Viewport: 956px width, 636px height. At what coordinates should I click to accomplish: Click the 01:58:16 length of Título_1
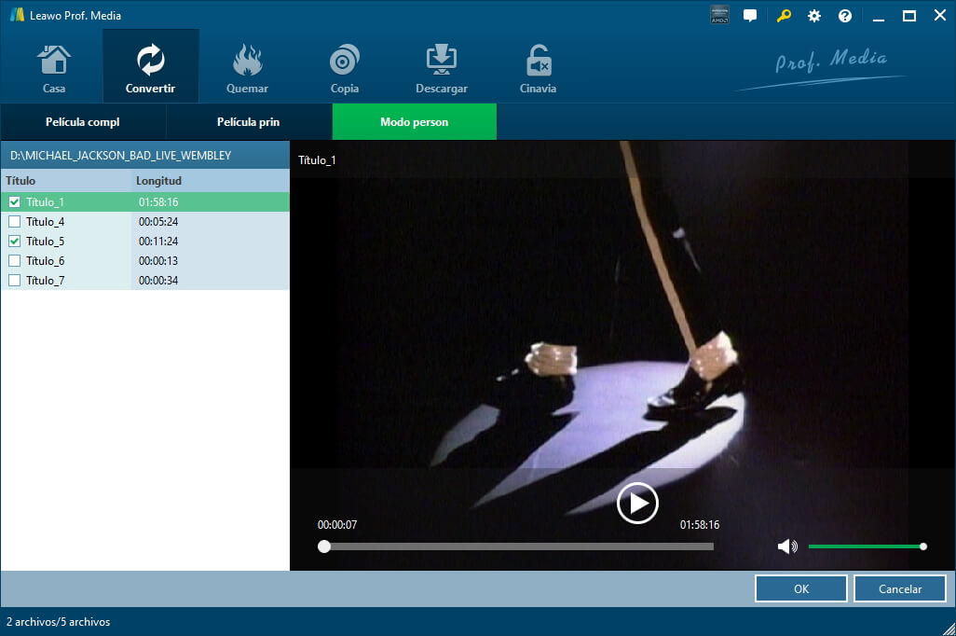pyautogui.click(x=158, y=202)
